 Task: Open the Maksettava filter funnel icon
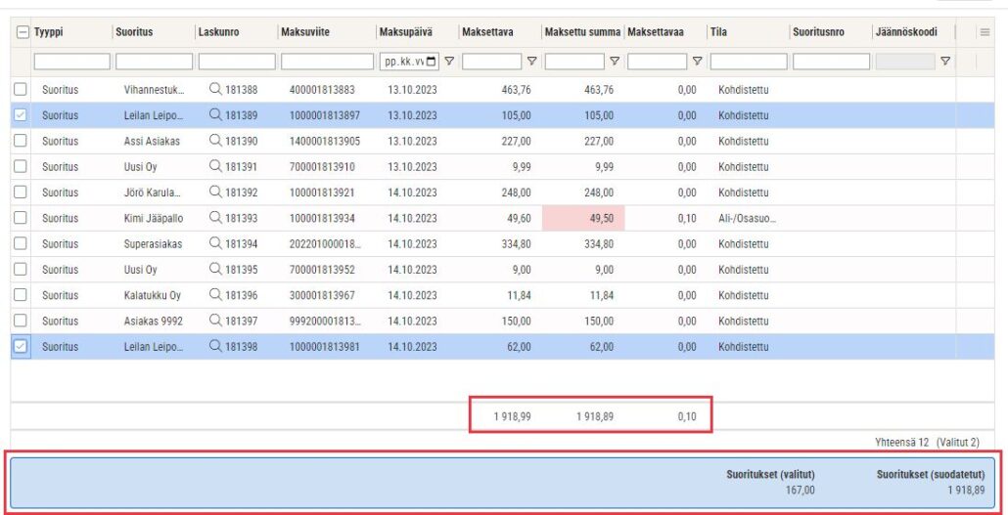(531, 62)
